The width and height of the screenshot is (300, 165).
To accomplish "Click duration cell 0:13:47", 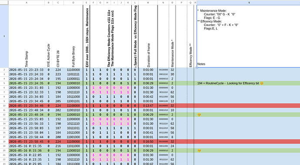I will click(x=148, y=106).
